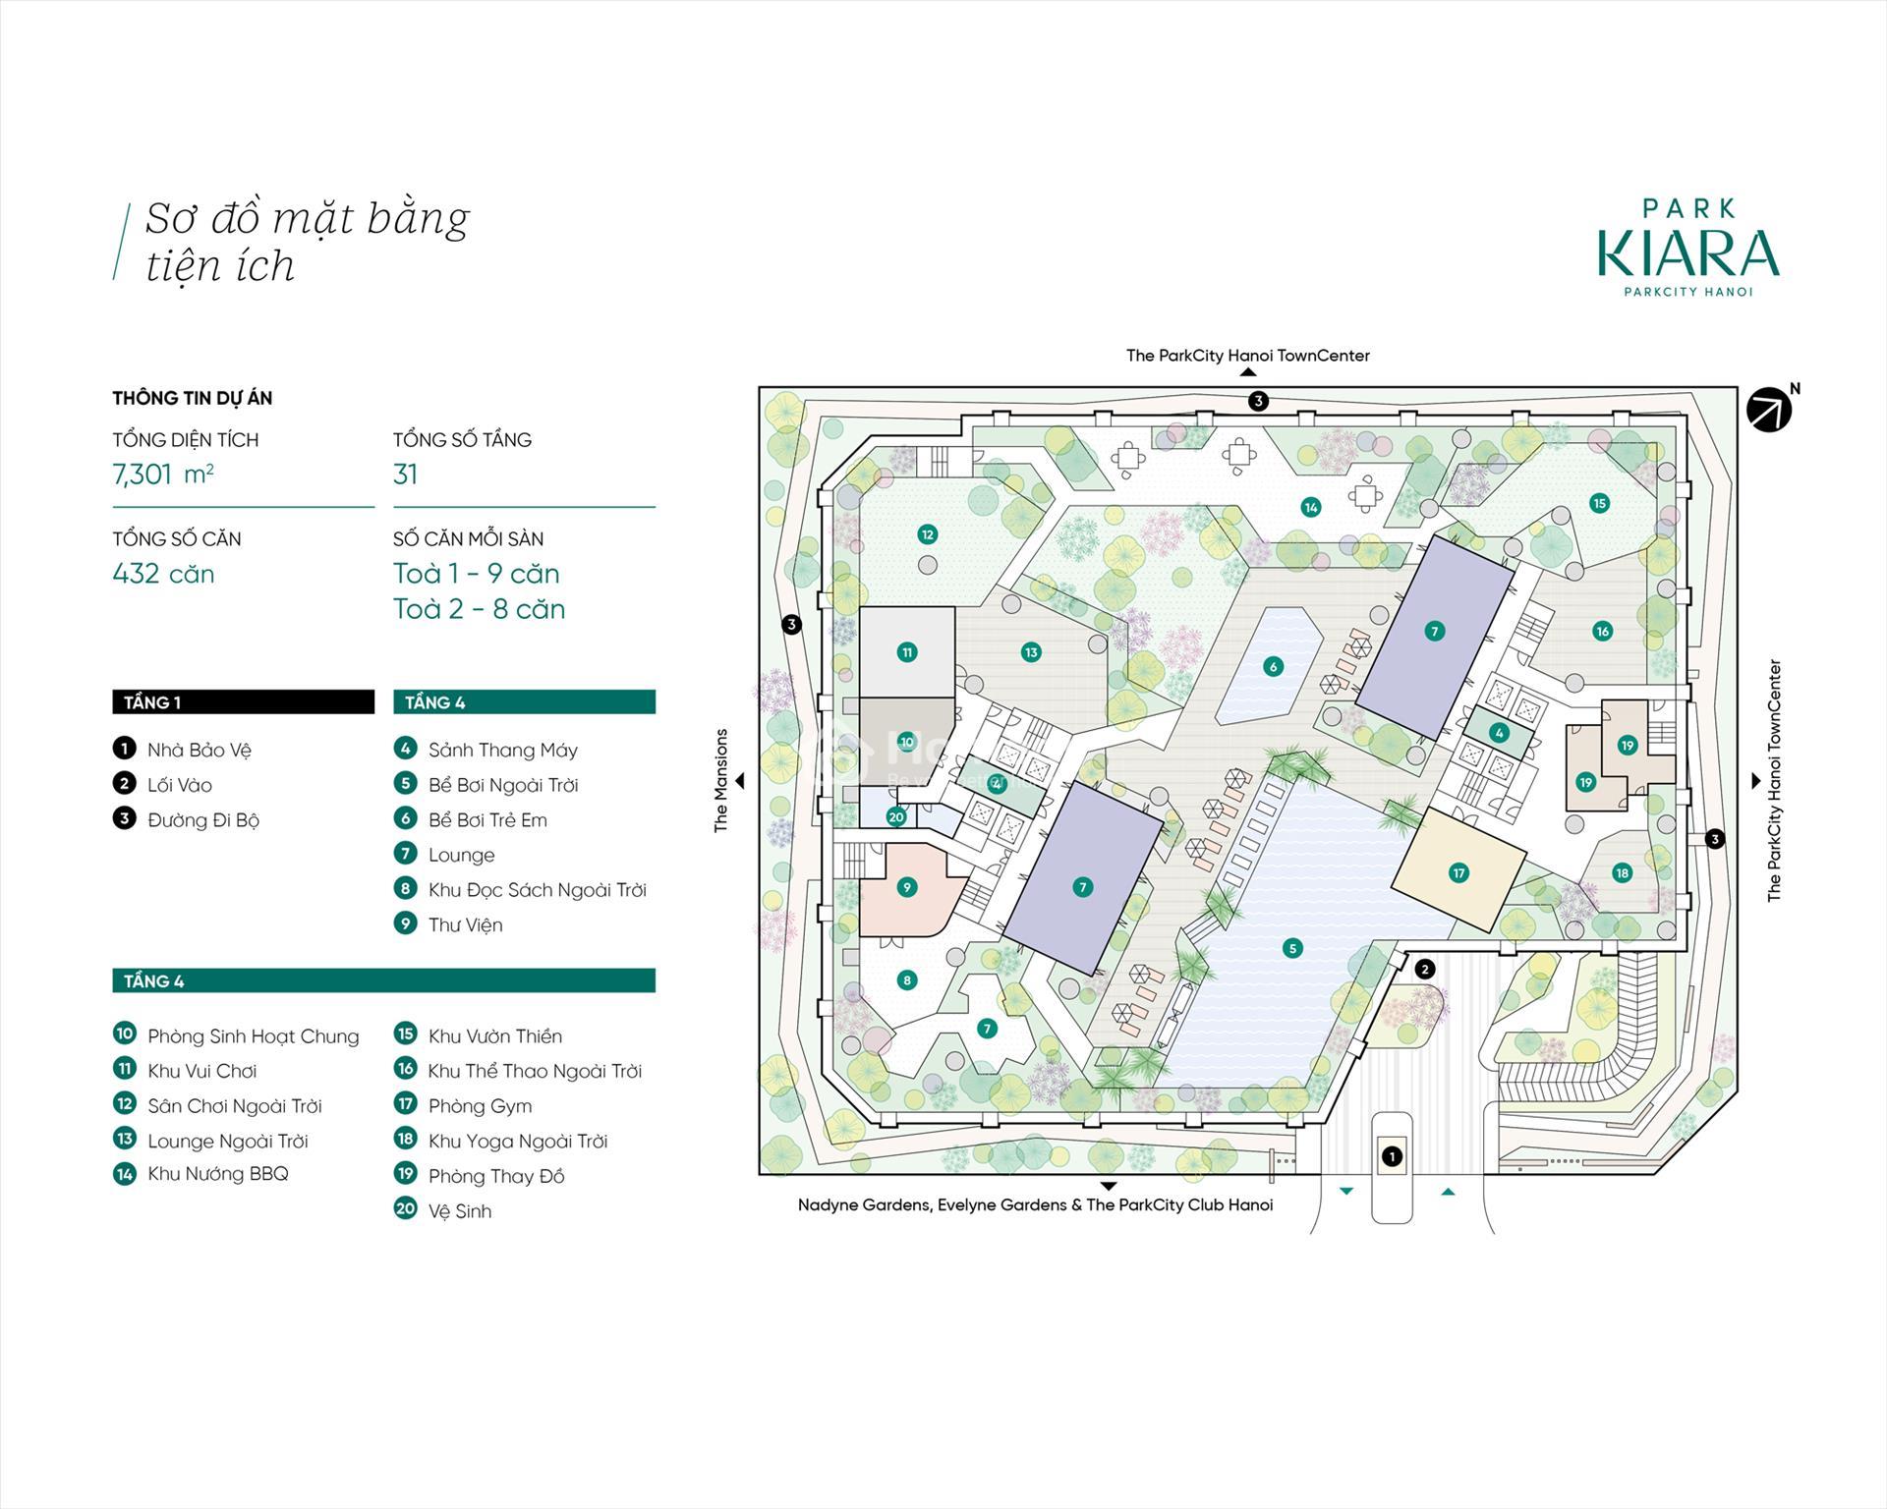Click the Khu Vui Chơi legend text
This screenshot has width=1887, height=1509.
202,1071
